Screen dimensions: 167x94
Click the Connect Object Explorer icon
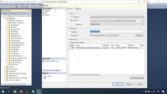pos(10,13)
